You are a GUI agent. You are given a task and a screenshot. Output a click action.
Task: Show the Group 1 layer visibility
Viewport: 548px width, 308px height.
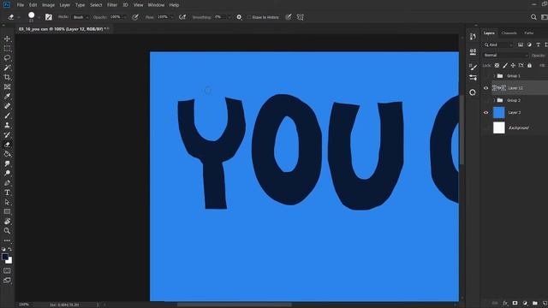485,76
